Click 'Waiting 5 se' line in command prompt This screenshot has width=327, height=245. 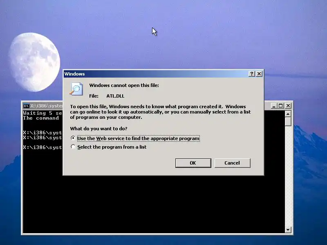point(43,113)
